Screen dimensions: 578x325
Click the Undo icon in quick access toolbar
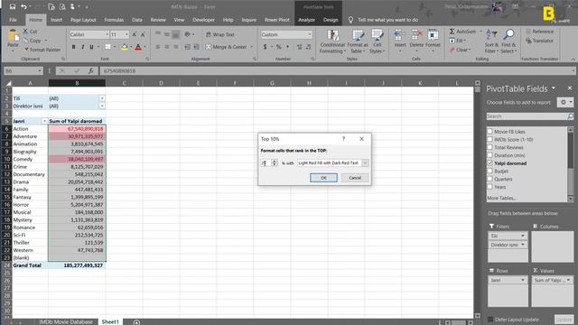point(24,6)
